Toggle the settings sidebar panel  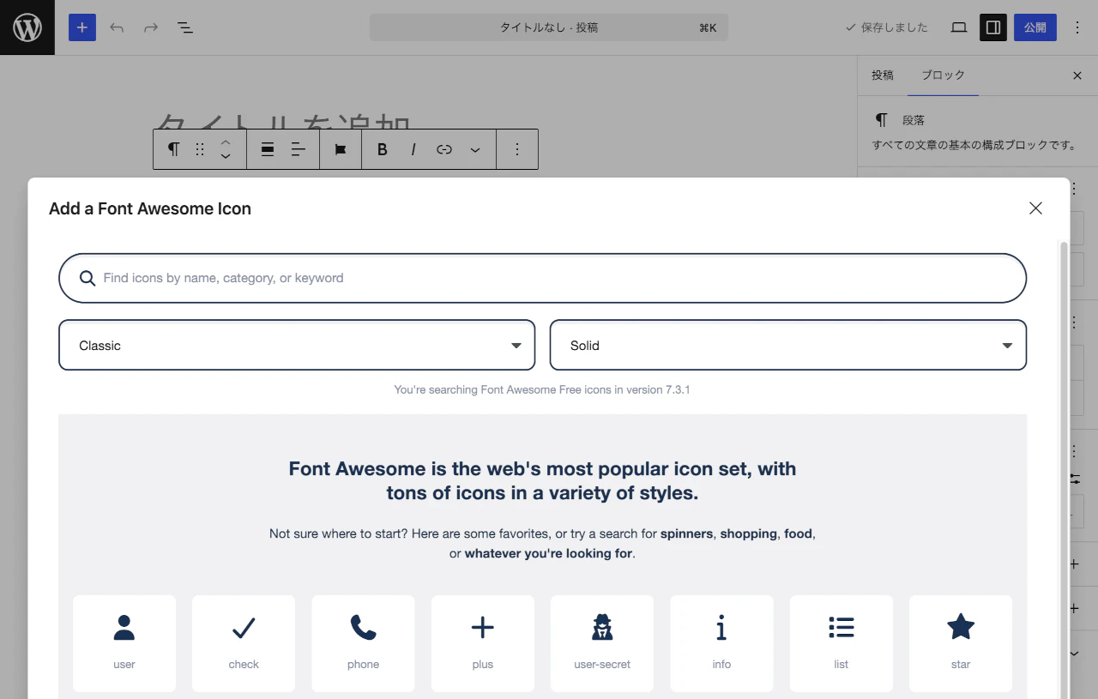coord(993,27)
